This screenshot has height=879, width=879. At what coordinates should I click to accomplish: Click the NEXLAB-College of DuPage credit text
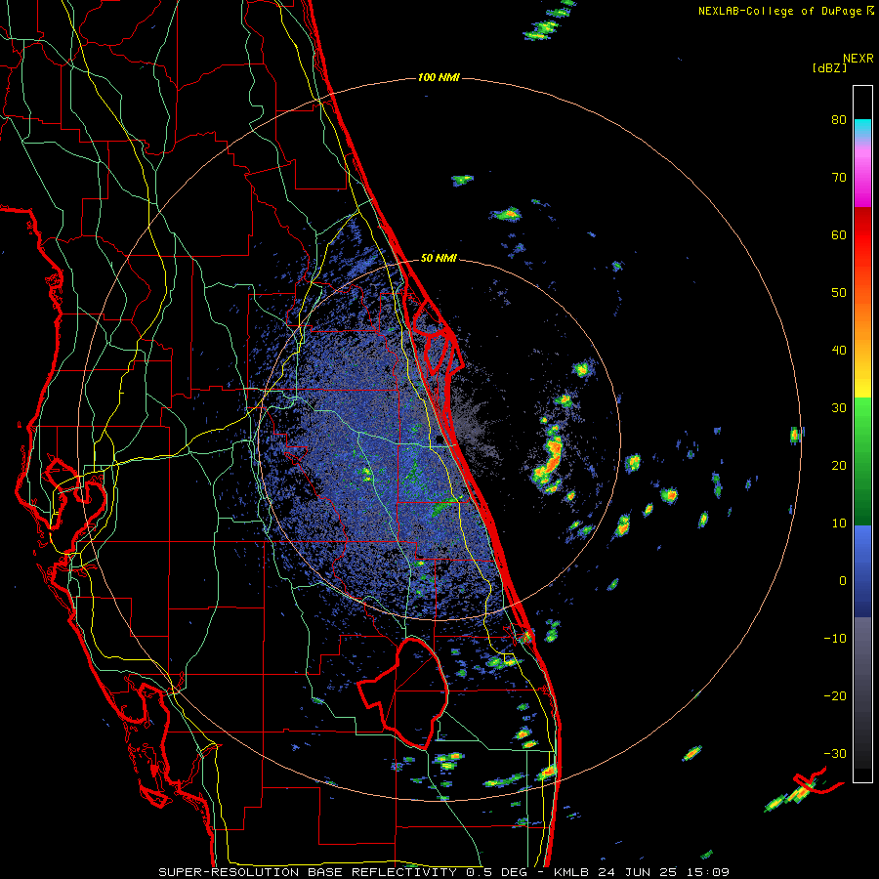(x=785, y=11)
